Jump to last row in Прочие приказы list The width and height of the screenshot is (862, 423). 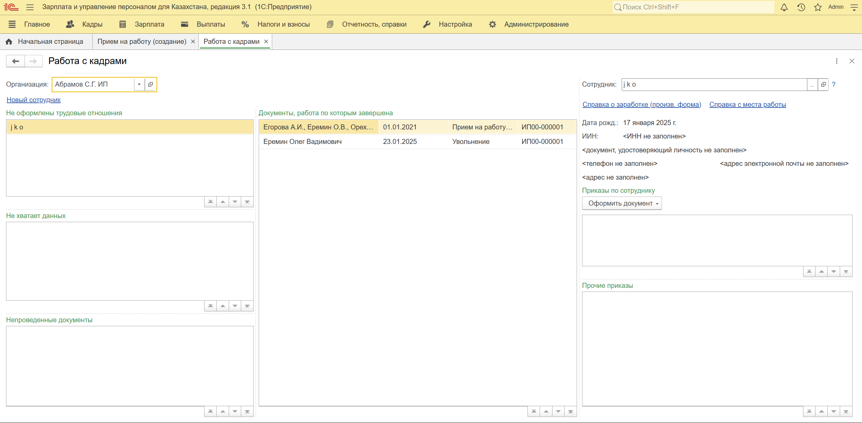846,411
